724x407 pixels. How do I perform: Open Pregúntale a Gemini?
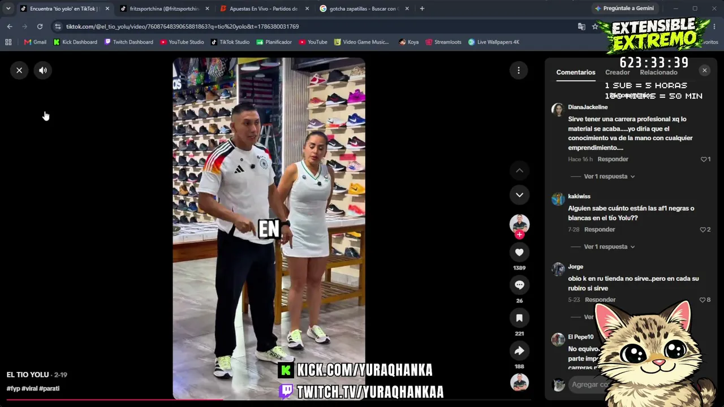coord(624,8)
